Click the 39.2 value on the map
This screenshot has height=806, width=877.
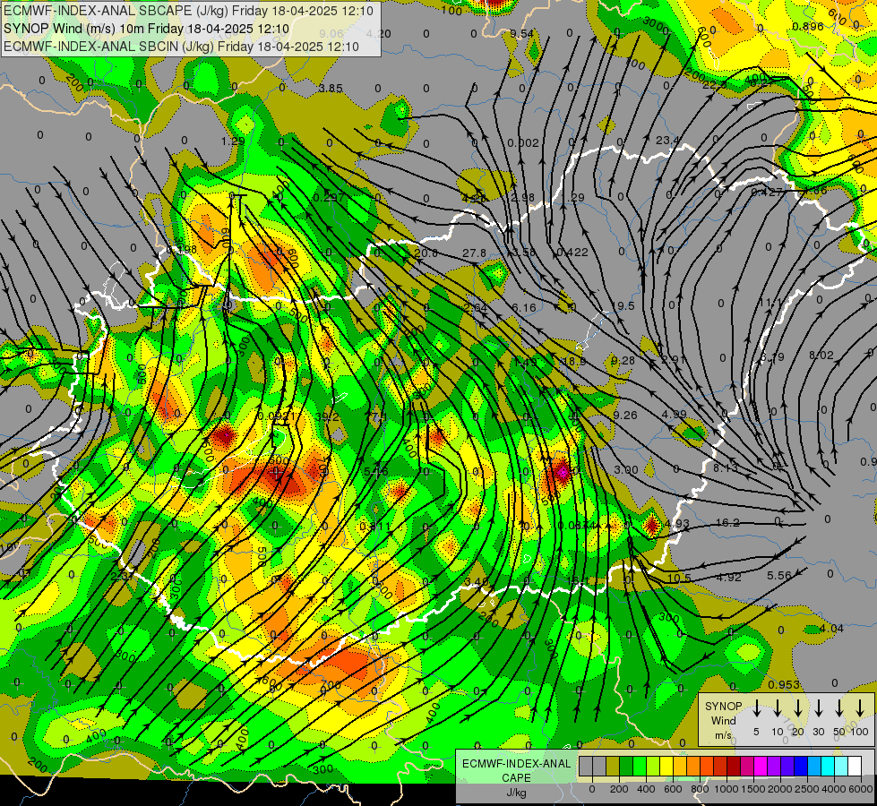click(327, 416)
